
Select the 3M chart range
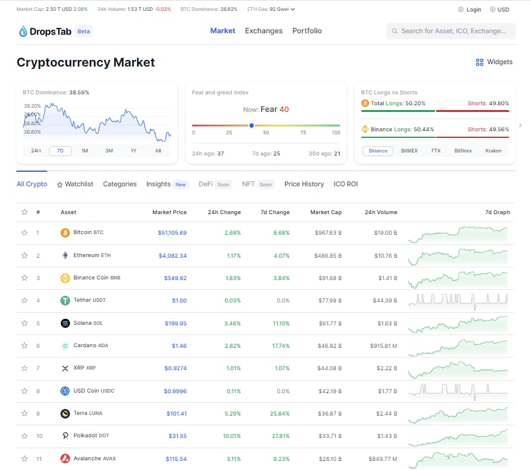click(109, 151)
